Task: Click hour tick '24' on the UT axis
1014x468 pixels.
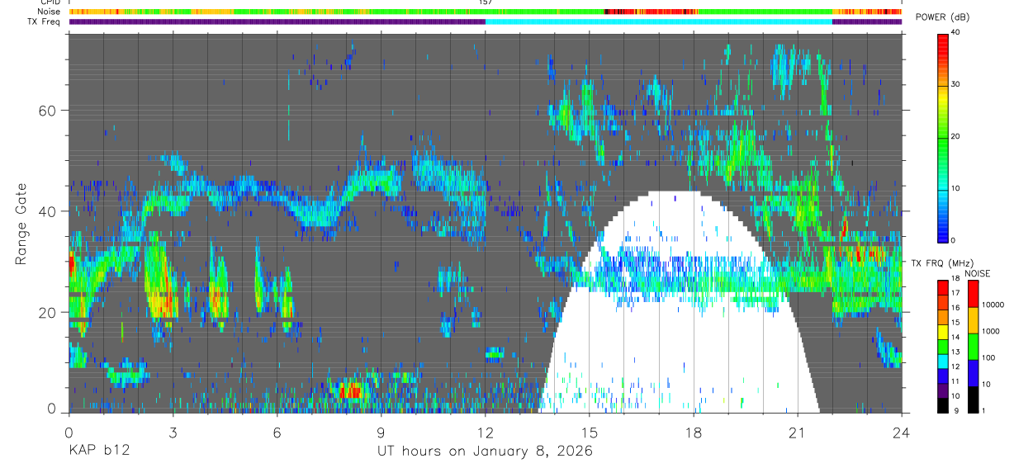Action: (x=902, y=432)
